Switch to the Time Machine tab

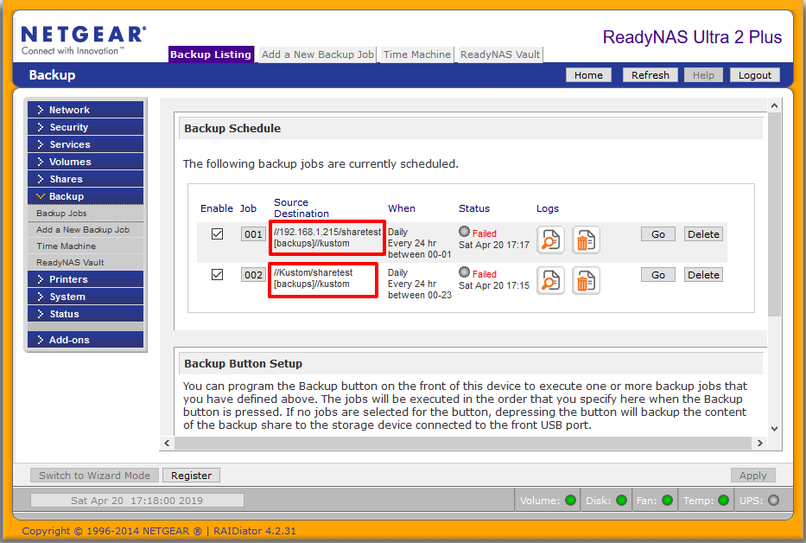click(x=416, y=54)
